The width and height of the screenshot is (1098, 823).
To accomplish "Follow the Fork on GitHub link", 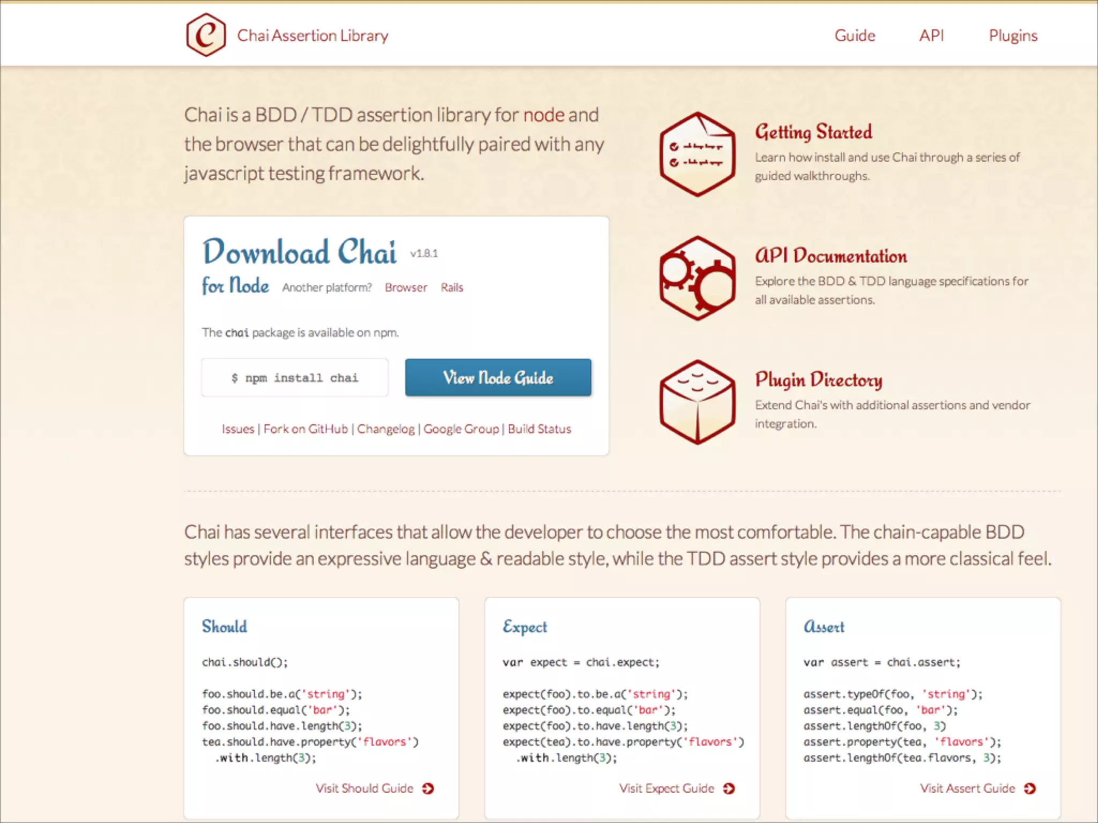I will pos(306,429).
